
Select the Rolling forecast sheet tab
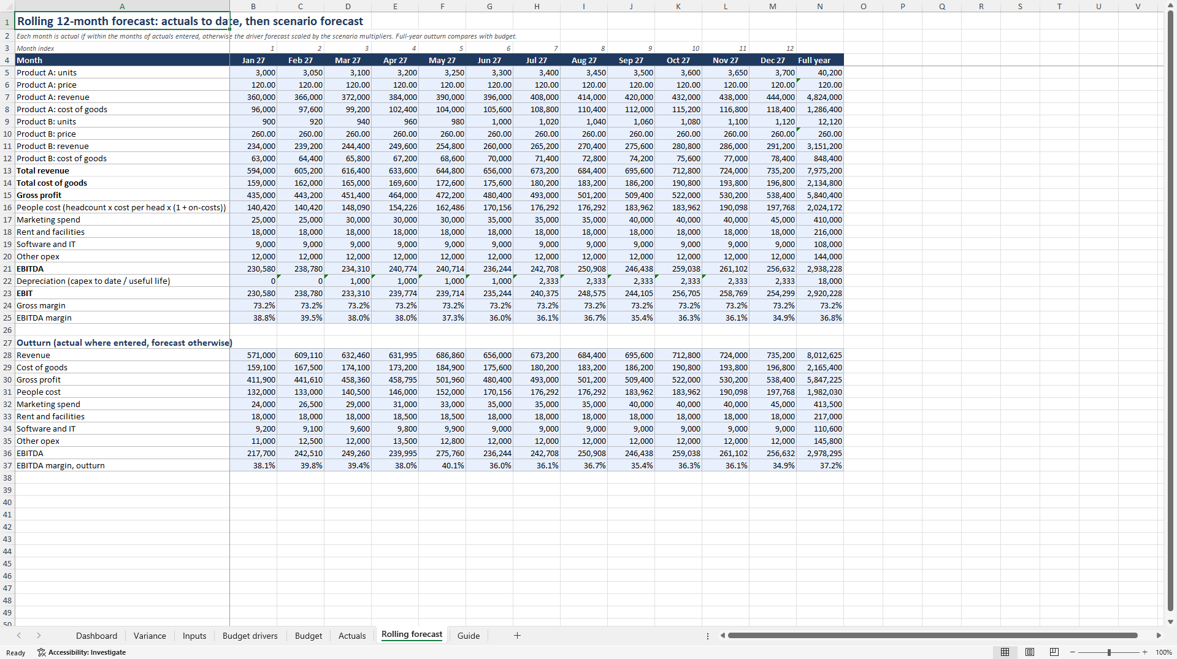pos(412,635)
